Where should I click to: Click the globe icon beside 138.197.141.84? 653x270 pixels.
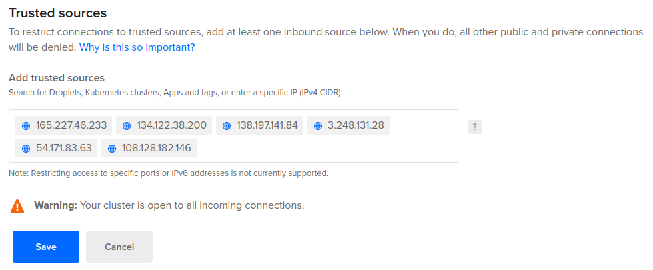tap(227, 126)
